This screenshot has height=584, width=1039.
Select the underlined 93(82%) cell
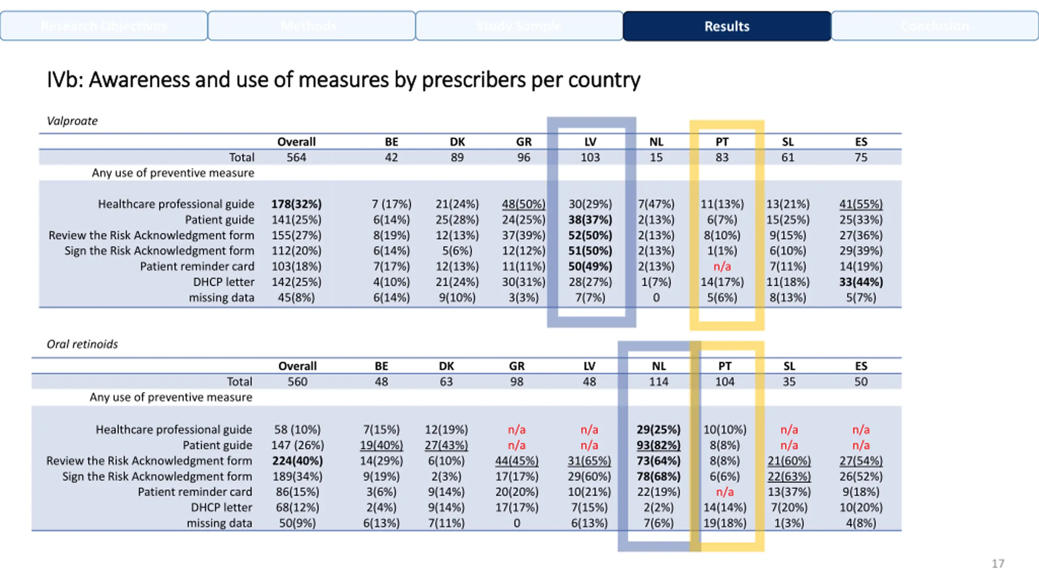[658, 445]
